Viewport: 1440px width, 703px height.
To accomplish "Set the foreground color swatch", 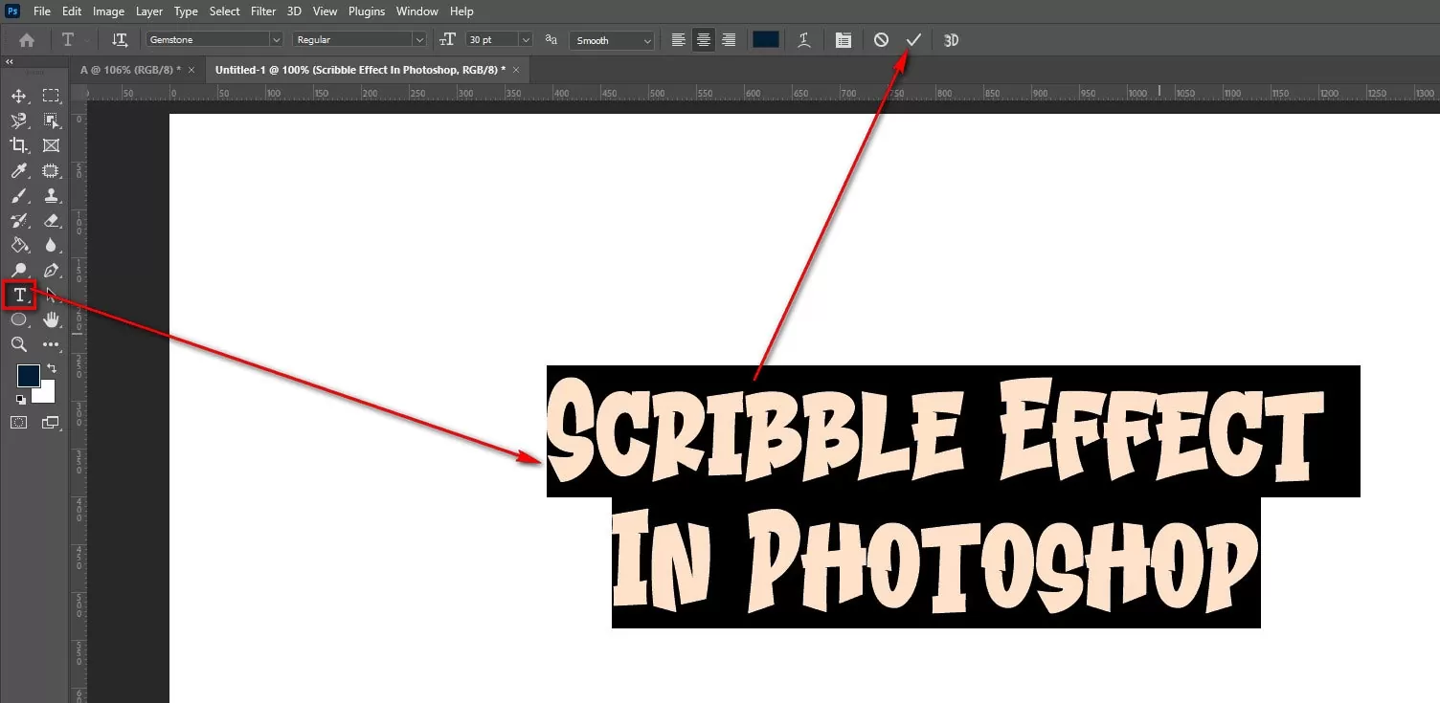I will pyautogui.click(x=28, y=375).
